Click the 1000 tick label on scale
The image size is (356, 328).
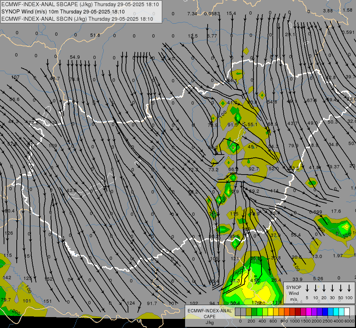pos(295,321)
